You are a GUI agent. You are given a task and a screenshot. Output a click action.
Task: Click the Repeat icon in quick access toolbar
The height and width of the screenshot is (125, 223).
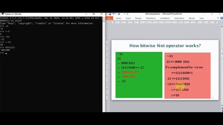[119, 14]
